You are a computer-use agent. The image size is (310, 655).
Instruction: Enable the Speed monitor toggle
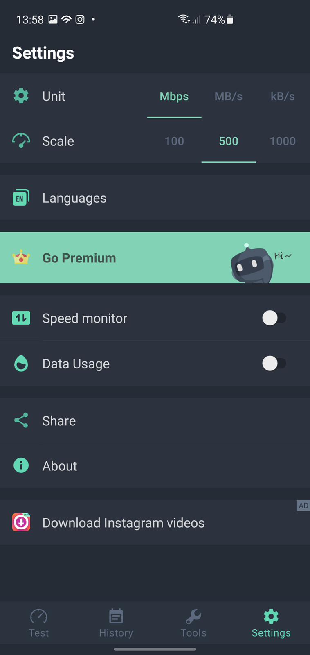(274, 318)
